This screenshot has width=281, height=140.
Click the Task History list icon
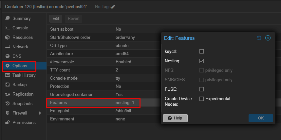7,75
